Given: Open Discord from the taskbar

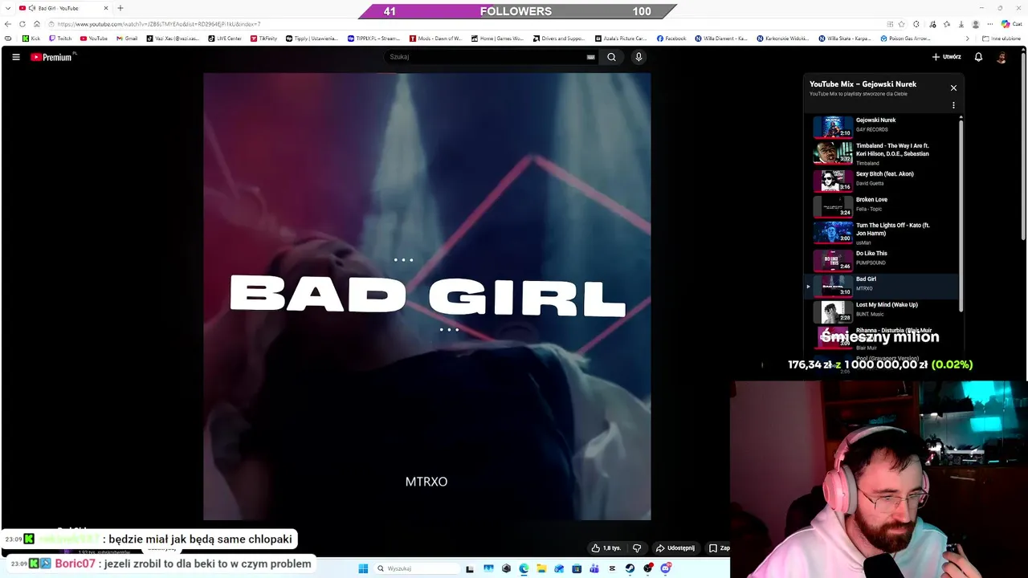Looking at the screenshot, I should 665,568.
